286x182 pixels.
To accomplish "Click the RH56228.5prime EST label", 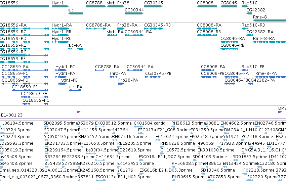I will click(x=177, y=143).
